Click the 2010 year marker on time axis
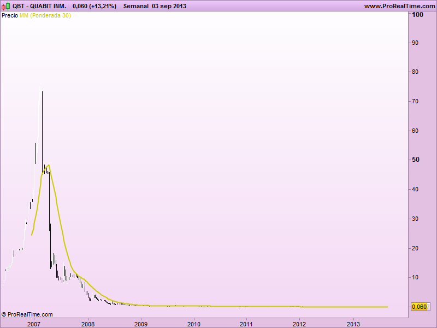437x328 pixels. 194,324
